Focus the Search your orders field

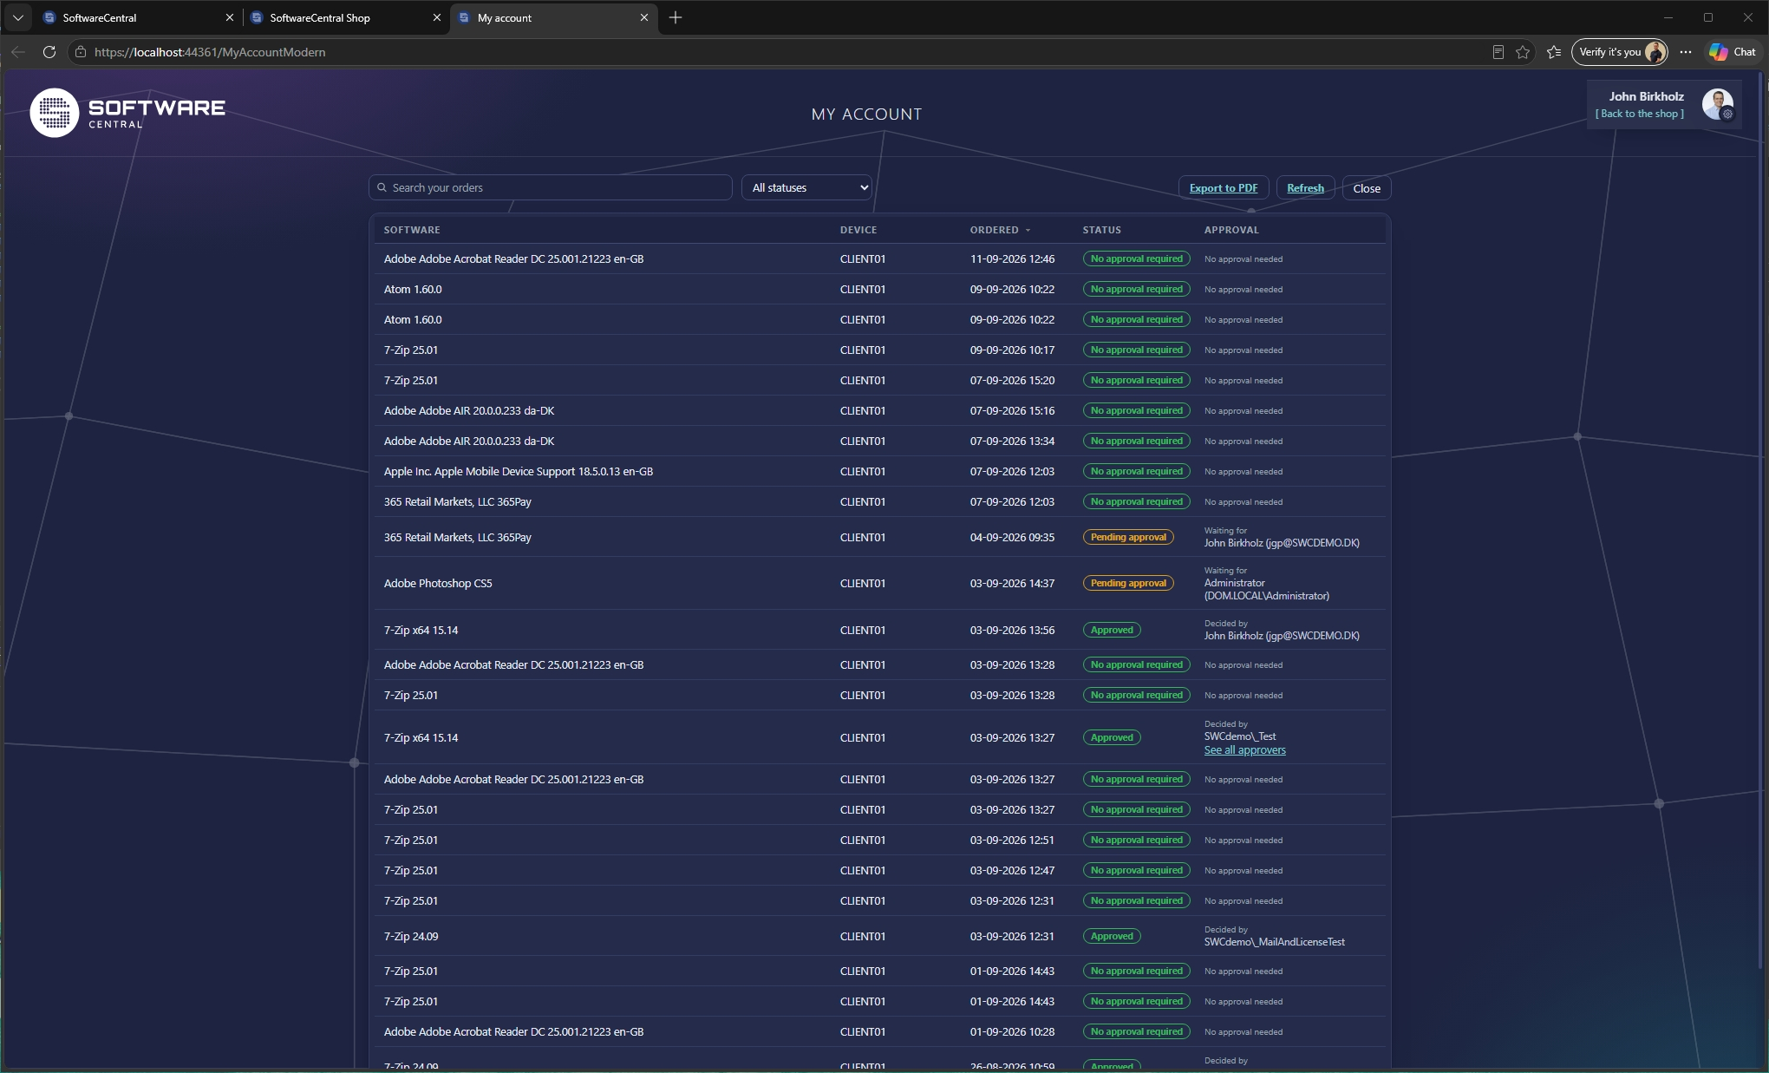tap(551, 187)
